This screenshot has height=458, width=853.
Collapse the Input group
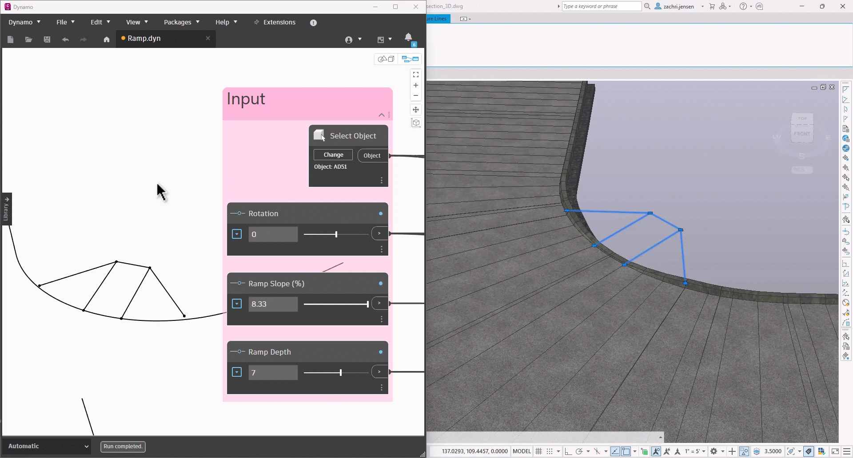381,115
